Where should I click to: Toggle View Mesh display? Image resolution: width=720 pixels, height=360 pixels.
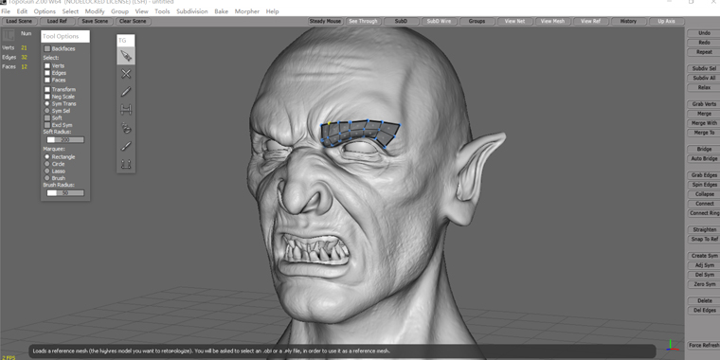[x=552, y=21]
